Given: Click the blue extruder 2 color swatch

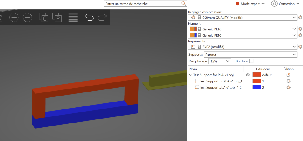Looking at the screenshot, I should click(257, 87).
